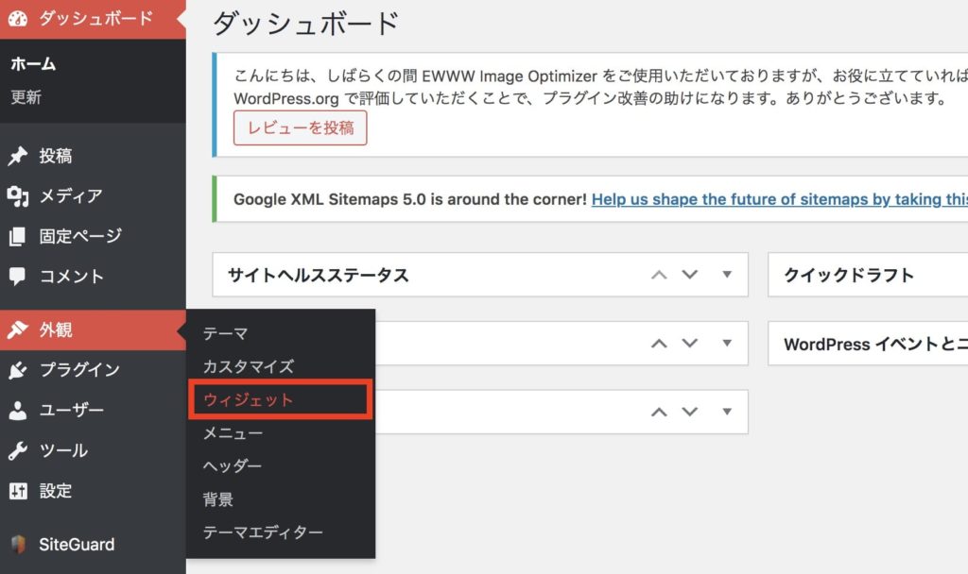Toggle the サイトヘルスステータス panel triangle
Image resolution: width=968 pixels, height=574 pixels.
(727, 275)
